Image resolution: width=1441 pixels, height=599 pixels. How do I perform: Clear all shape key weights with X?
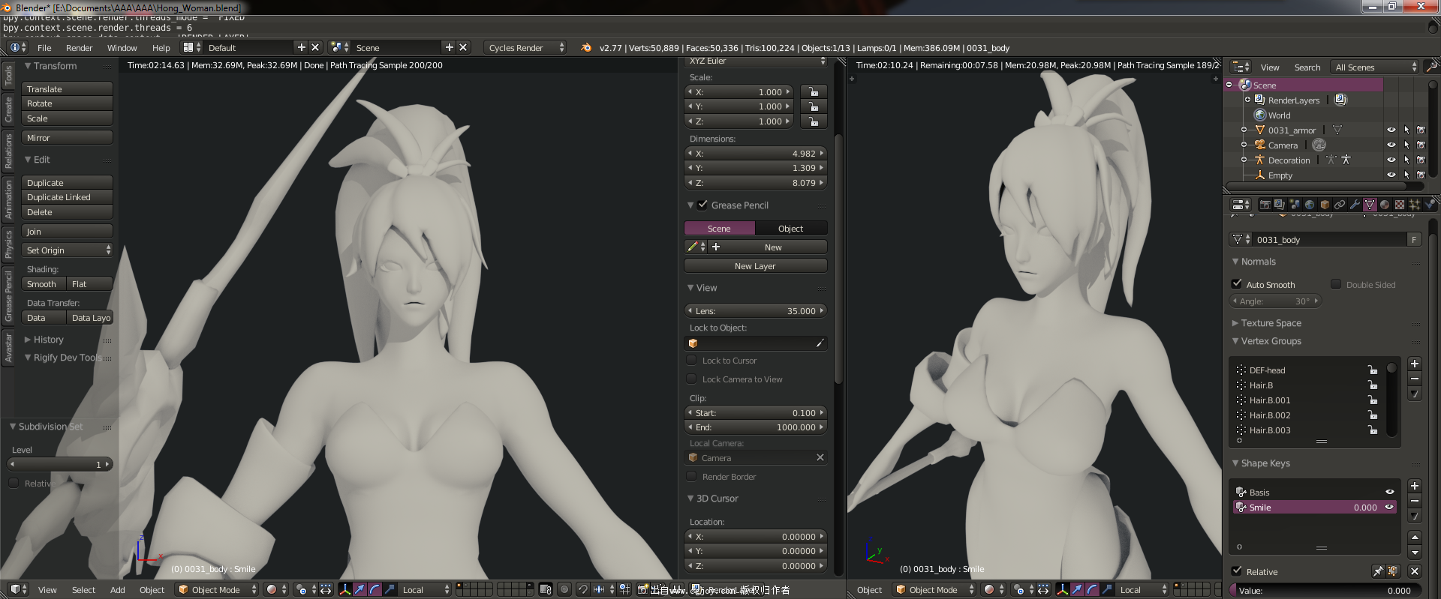(x=1415, y=571)
